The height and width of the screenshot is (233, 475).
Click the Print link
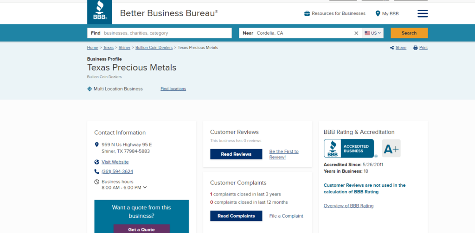pyautogui.click(x=424, y=48)
